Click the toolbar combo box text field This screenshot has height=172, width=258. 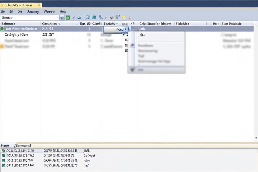pyautogui.click(x=29, y=17)
